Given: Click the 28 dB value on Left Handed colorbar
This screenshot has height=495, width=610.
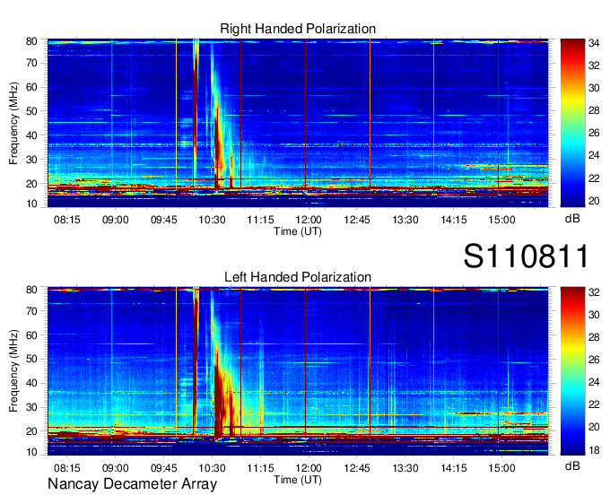Looking at the screenshot, I should coord(594,337).
